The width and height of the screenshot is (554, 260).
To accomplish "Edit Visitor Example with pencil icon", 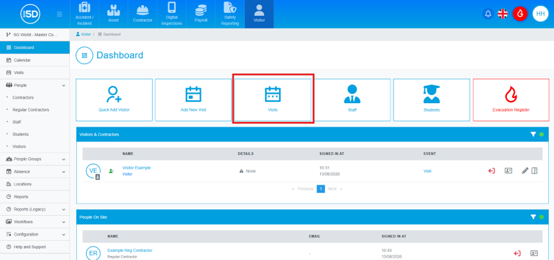I will point(525,171).
